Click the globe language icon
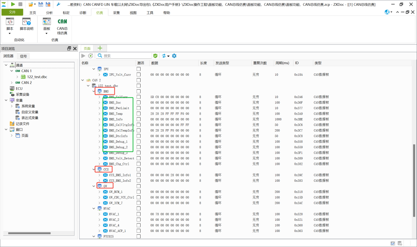 [x=387, y=12]
